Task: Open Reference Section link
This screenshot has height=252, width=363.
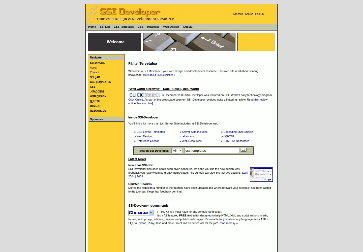Action: point(148,141)
